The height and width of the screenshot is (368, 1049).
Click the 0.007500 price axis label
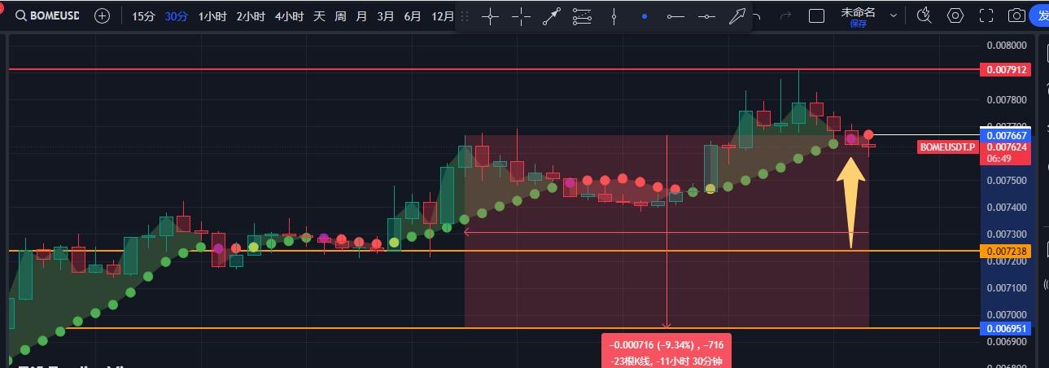click(1006, 180)
